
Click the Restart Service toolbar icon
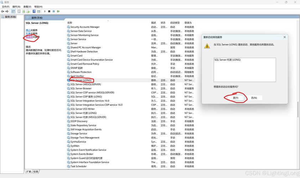point(58,11)
